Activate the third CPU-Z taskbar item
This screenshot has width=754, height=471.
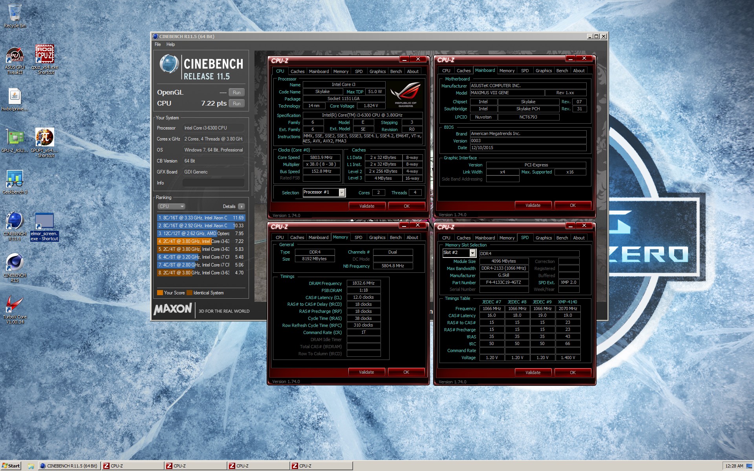(x=258, y=466)
